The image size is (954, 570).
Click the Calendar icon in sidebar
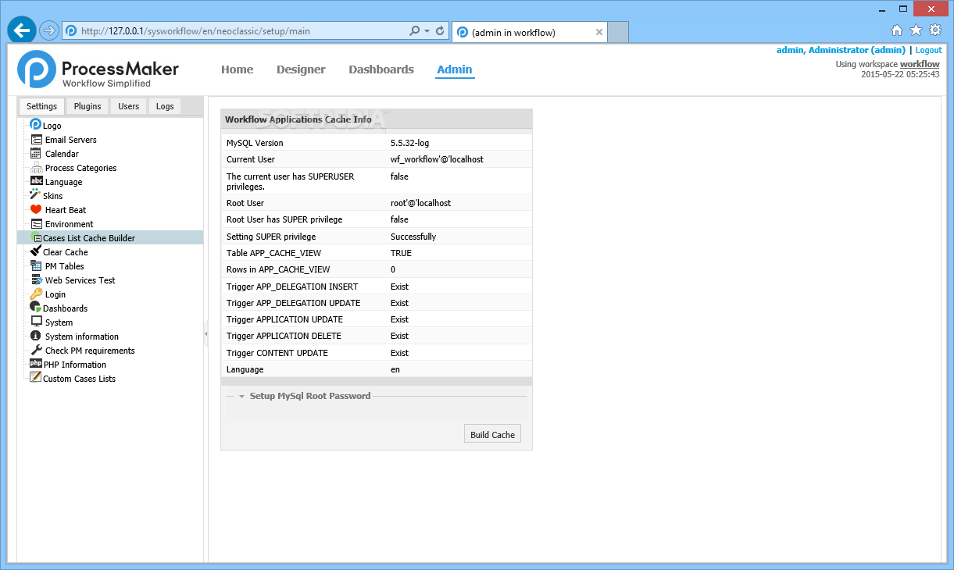36,154
